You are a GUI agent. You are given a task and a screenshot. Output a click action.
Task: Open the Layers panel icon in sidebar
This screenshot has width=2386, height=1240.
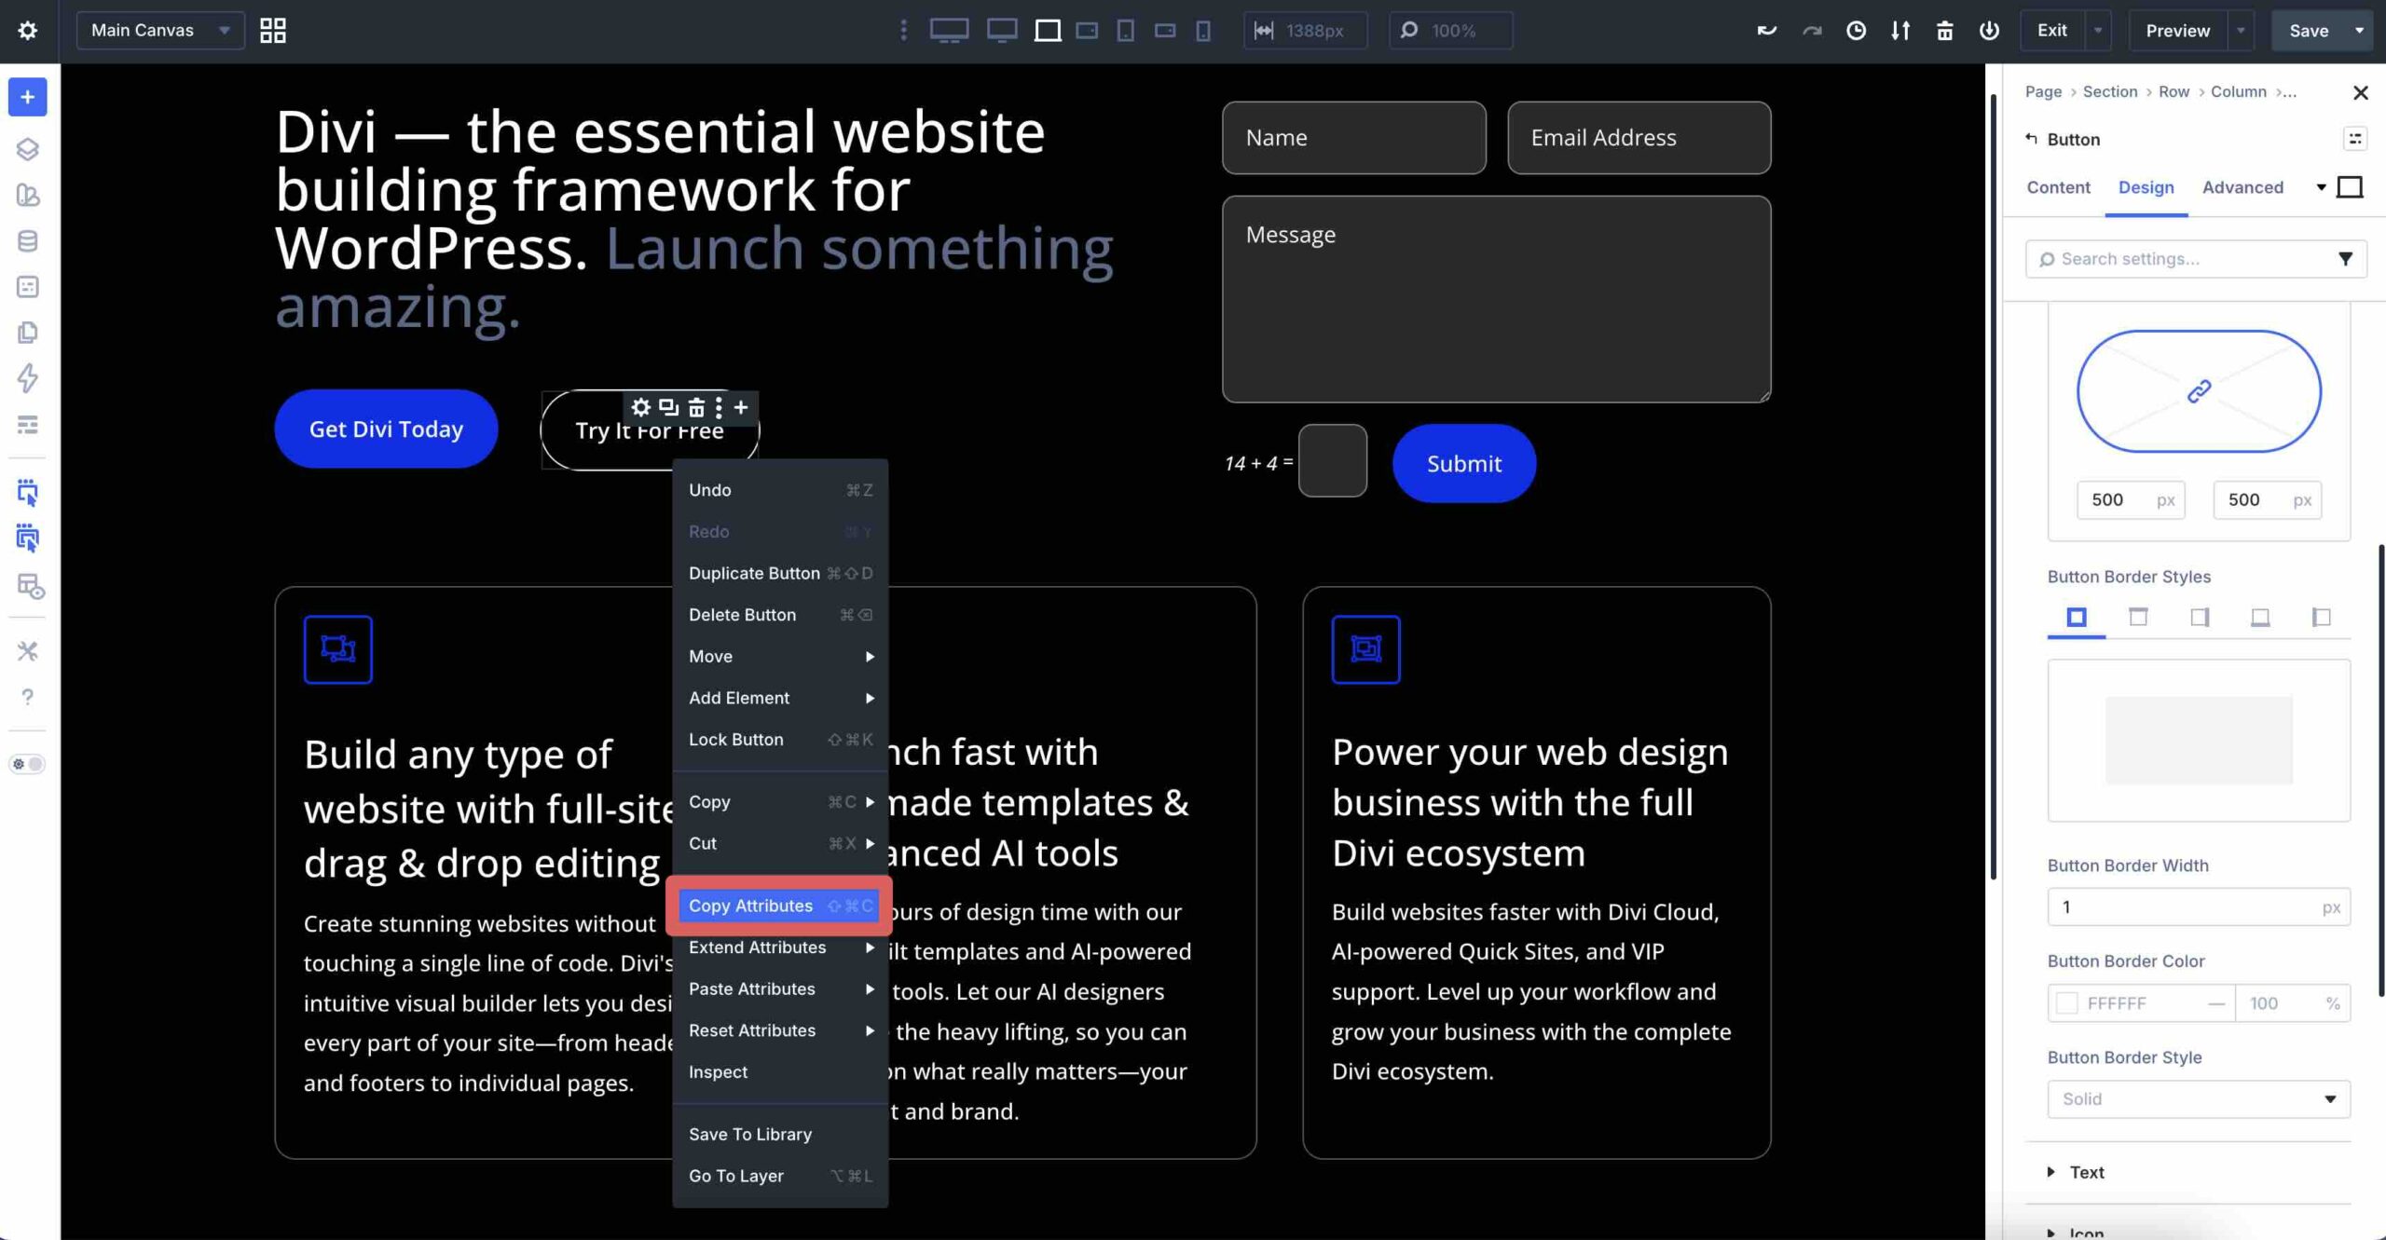(28, 149)
